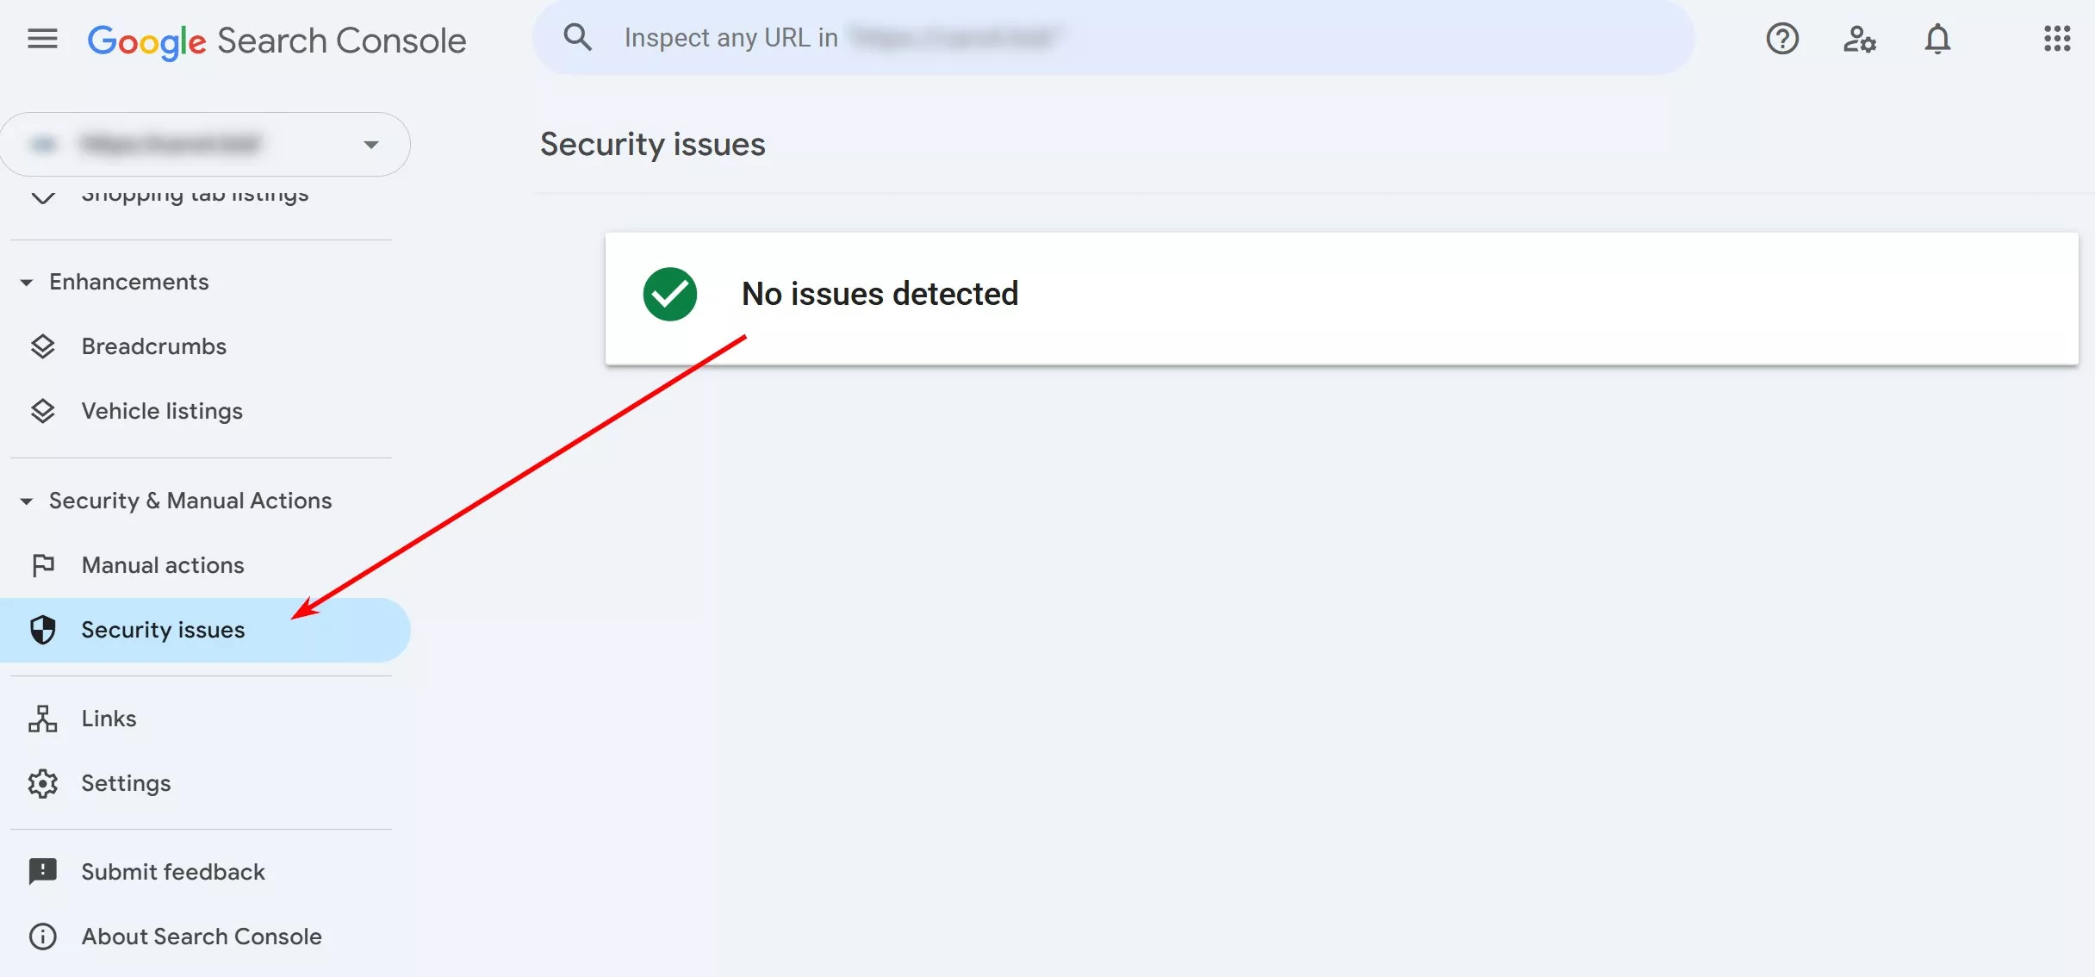
Task: Collapse the Enhancements section
Action: coord(27,282)
